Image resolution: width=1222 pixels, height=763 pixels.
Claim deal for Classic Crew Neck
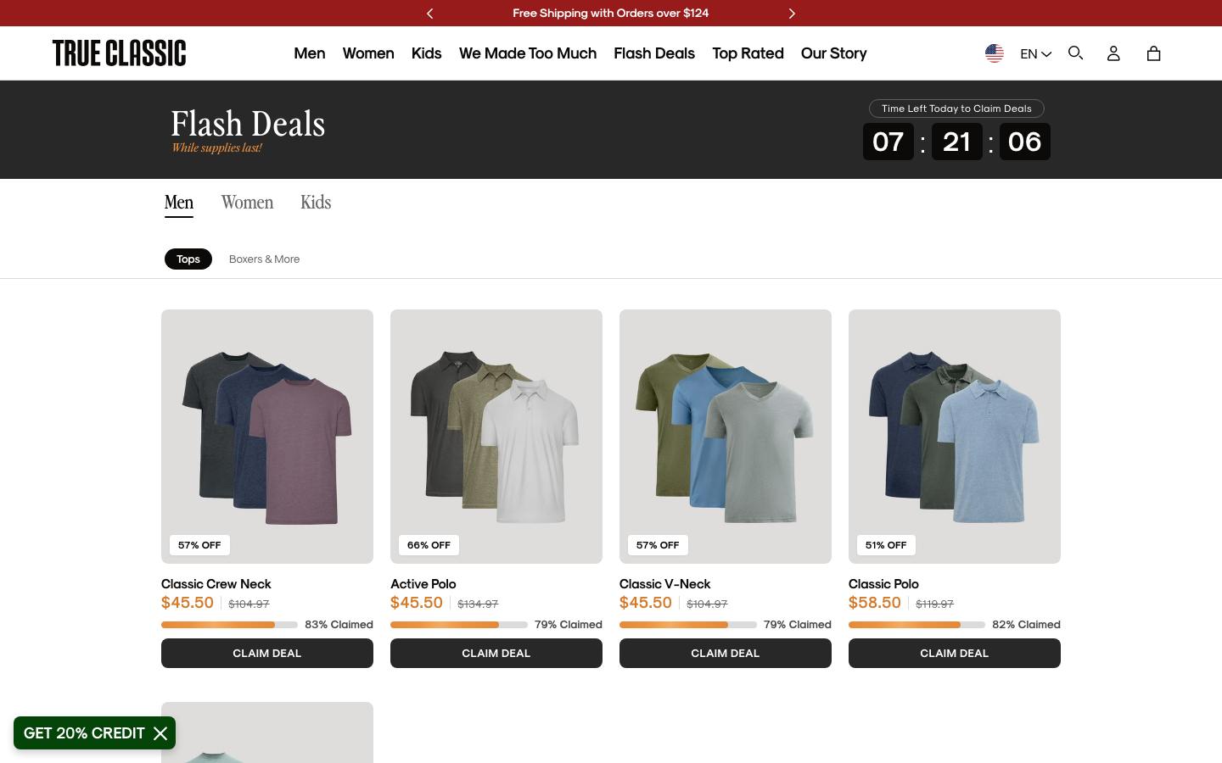(x=267, y=654)
